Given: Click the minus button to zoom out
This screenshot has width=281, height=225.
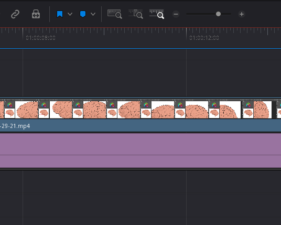Looking at the screenshot, I should pyautogui.click(x=176, y=14).
